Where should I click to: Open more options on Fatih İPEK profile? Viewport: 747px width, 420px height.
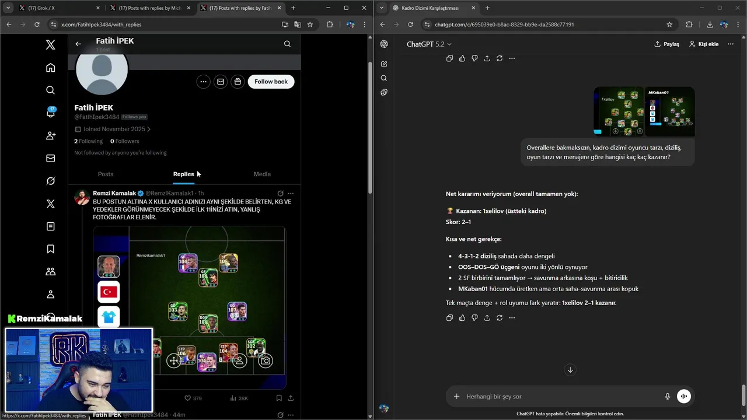[203, 82]
